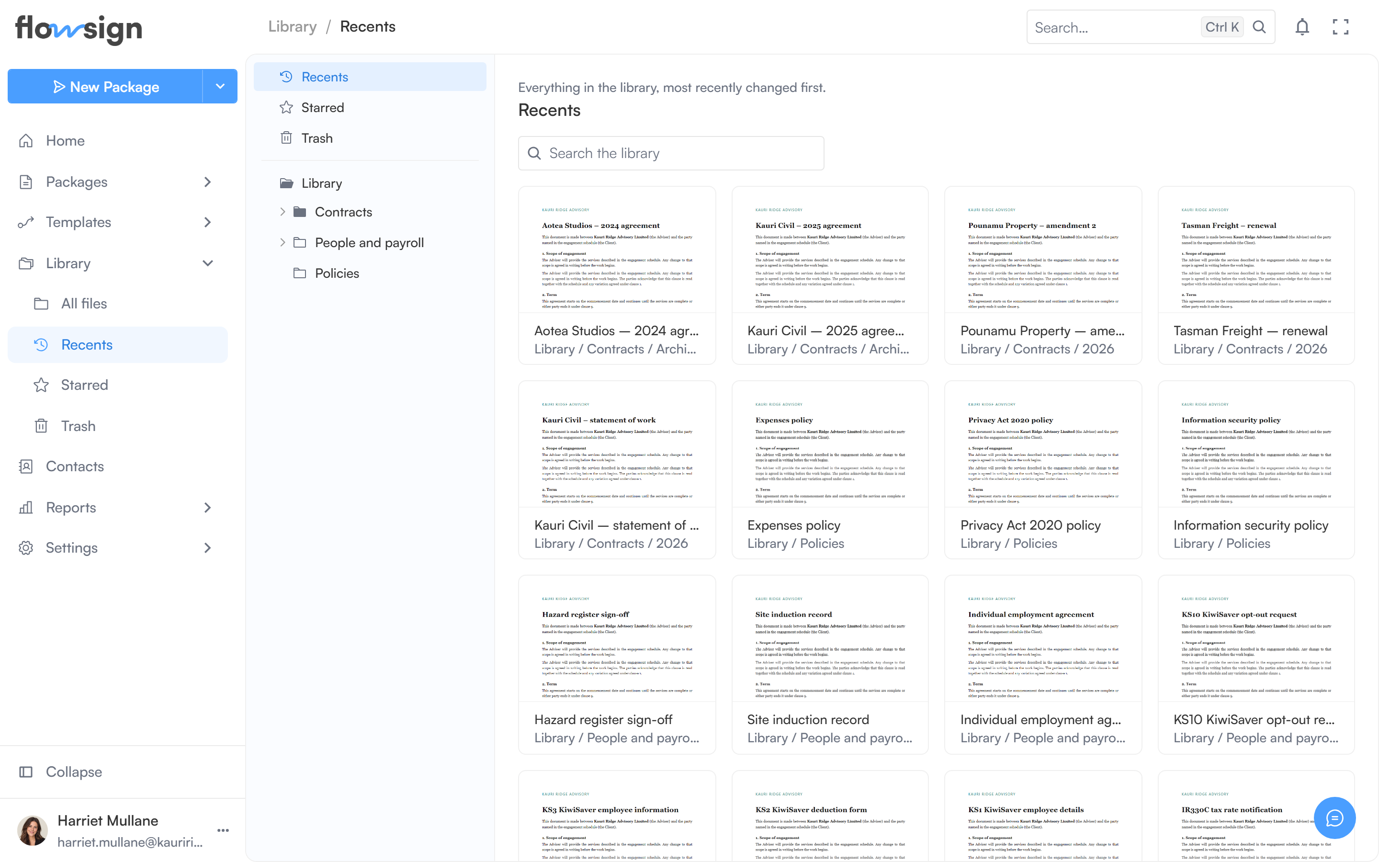Expand the Contracts folder tree arrow

[x=283, y=212]
